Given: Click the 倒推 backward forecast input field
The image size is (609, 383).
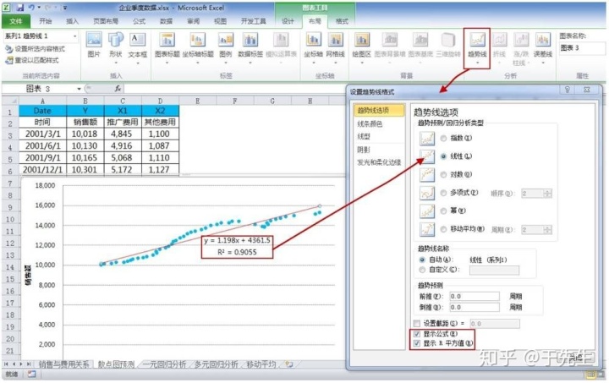Looking at the screenshot, I should (475, 308).
